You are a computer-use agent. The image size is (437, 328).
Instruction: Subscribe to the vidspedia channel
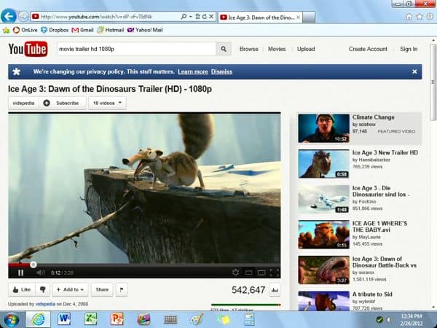point(63,103)
